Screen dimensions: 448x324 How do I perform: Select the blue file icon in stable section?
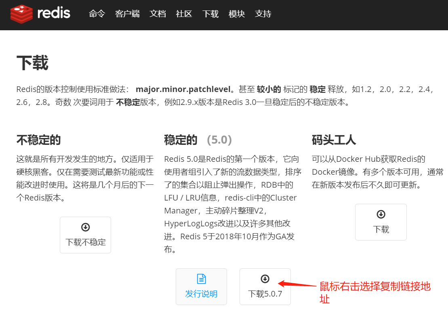pos(201,278)
